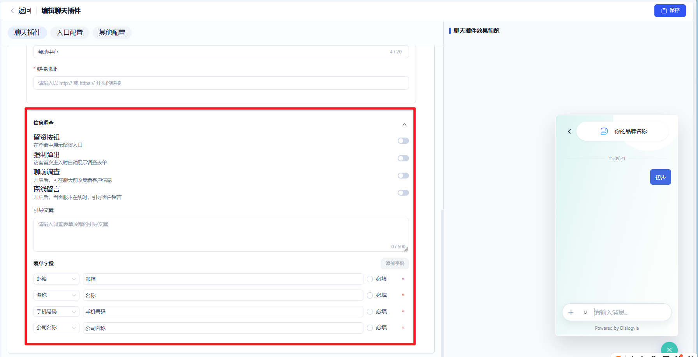Screen dimensions: 698x357
Task: Click the 你的品牌名称 brand title
Action: tap(631, 131)
